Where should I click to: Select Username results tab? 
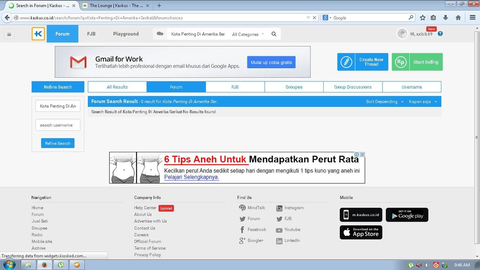click(412, 87)
